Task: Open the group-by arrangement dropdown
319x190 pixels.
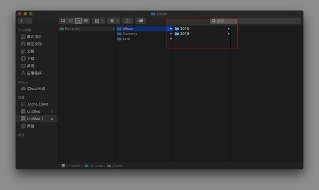Action: pyautogui.click(x=99, y=21)
